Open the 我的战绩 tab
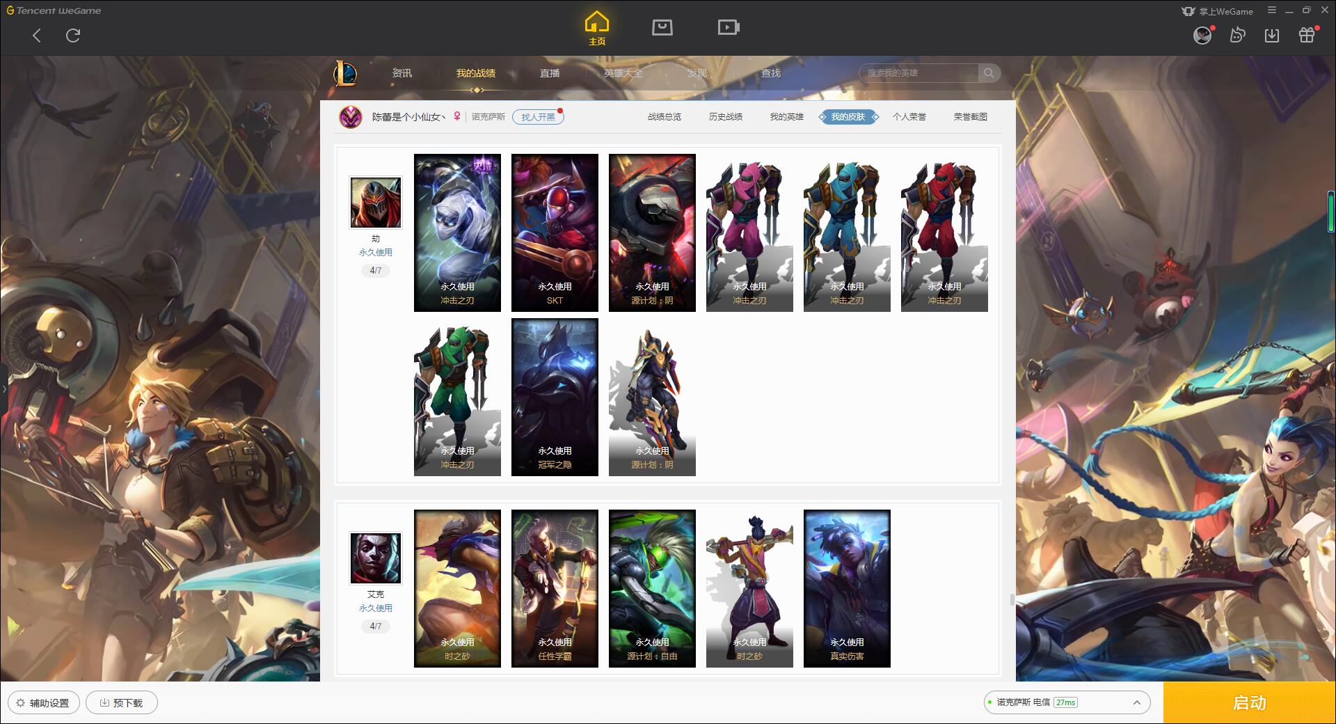Image resolution: width=1336 pixels, height=724 pixels. click(476, 73)
